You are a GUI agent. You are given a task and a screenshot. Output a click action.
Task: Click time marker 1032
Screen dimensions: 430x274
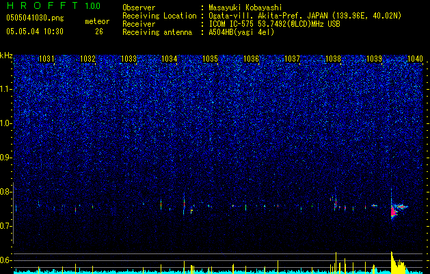[88, 58]
